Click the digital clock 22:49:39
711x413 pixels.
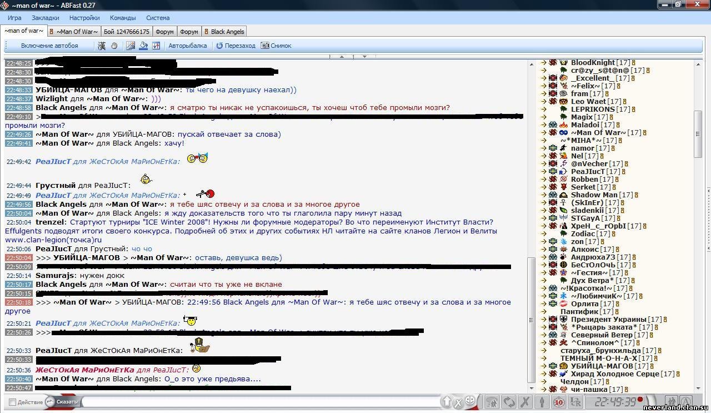click(615, 402)
